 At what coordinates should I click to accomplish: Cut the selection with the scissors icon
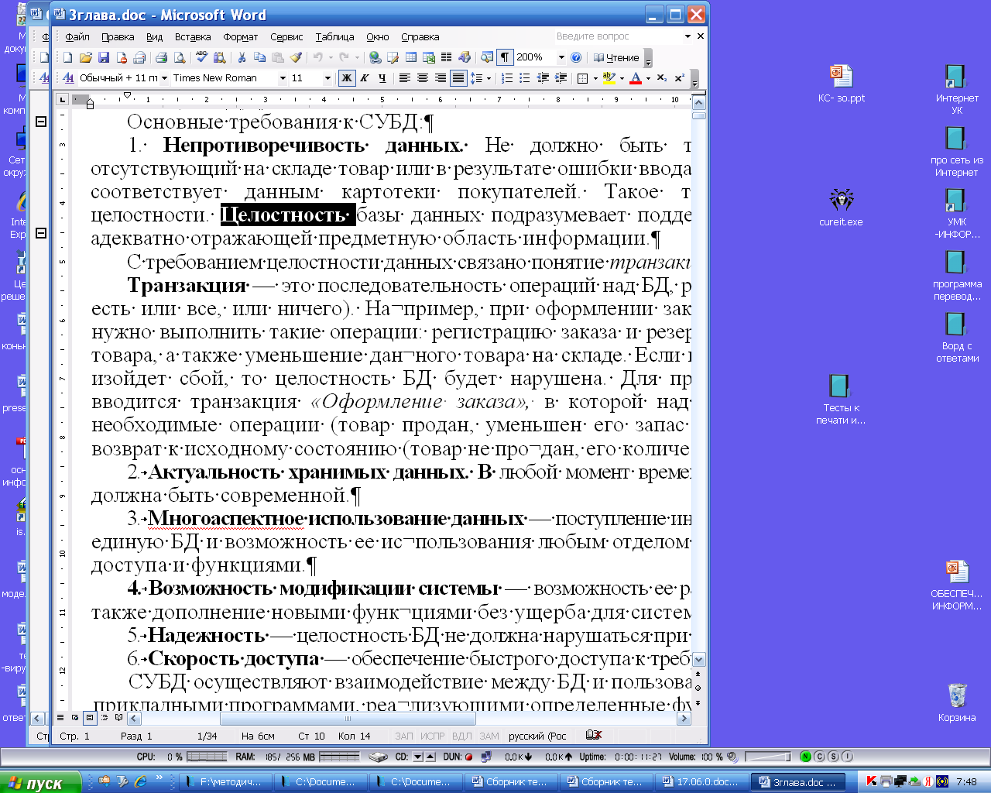pyautogui.click(x=242, y=57)
